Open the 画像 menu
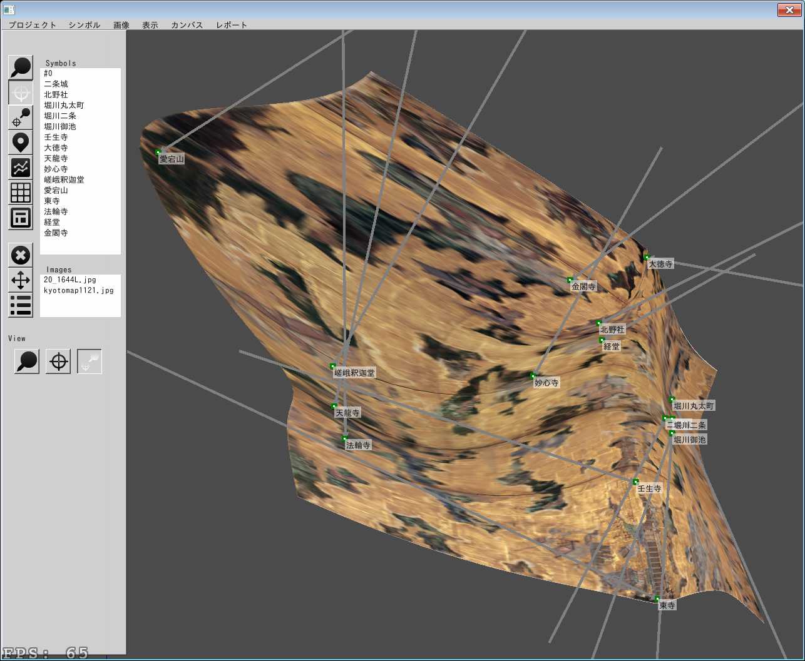805x661 pixels. click(x=121, y=25)
